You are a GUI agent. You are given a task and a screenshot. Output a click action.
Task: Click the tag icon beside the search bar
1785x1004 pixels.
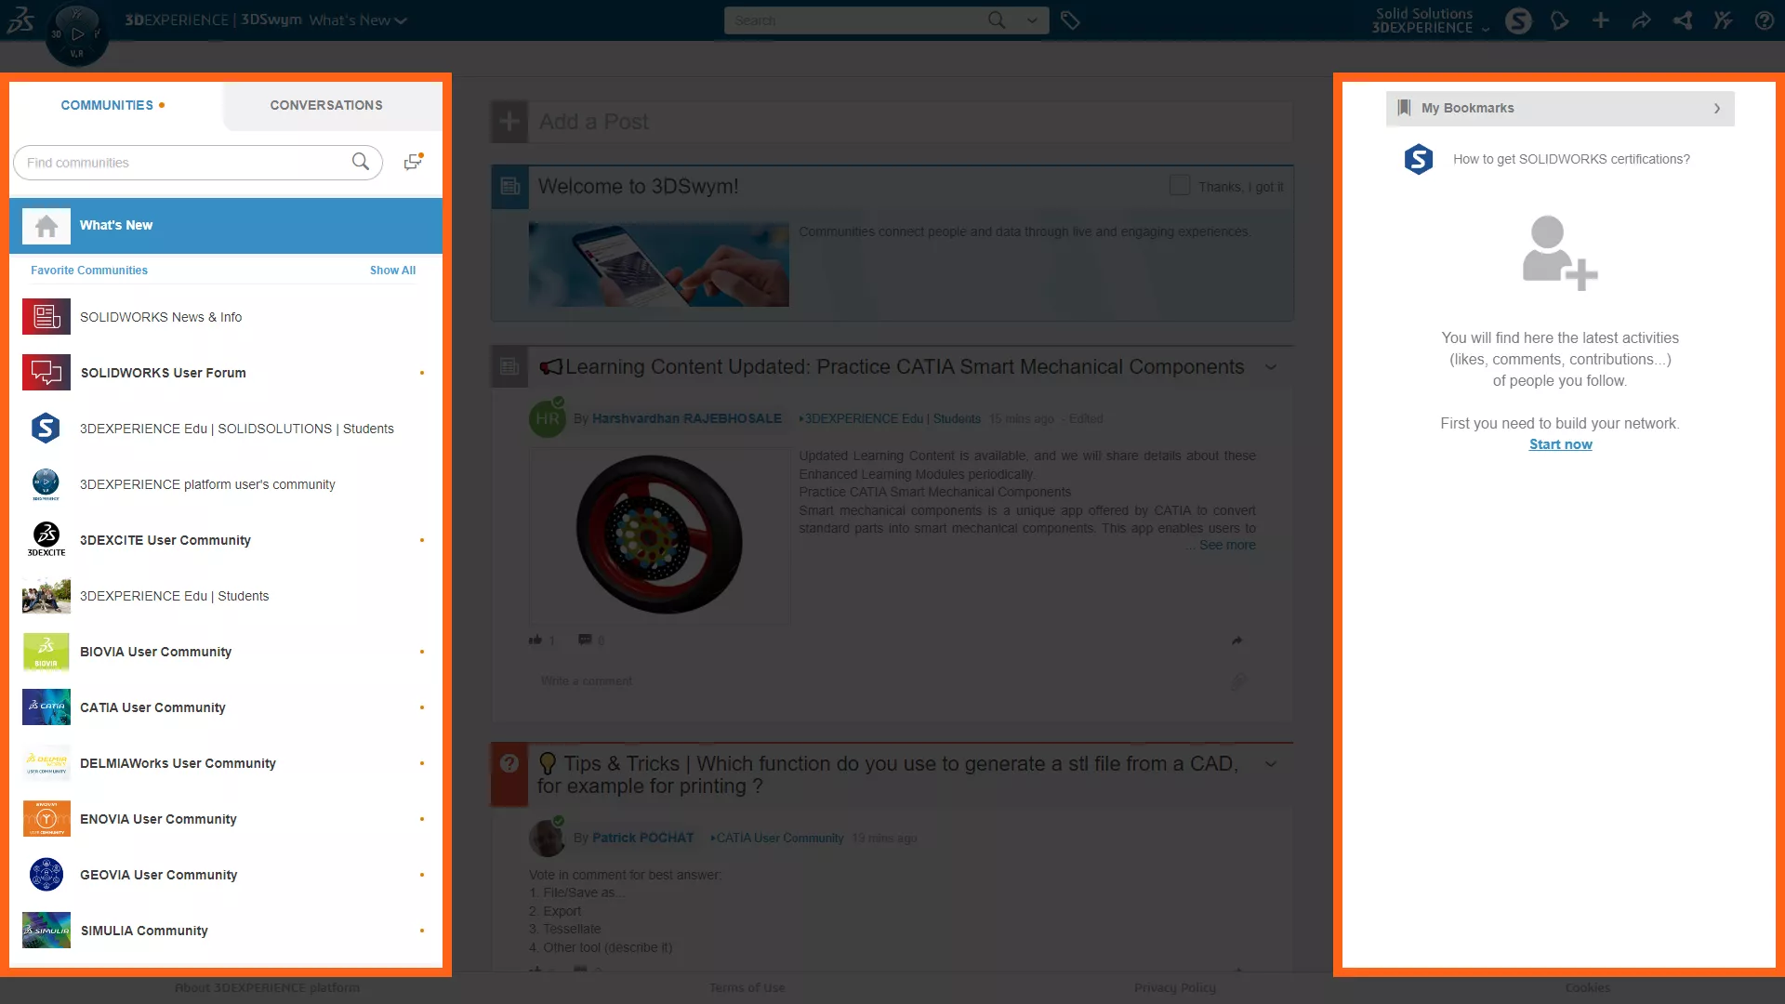tap(1070, 20)
